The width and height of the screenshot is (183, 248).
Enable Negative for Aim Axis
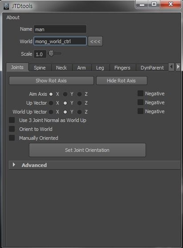click(x=140, y=94)
